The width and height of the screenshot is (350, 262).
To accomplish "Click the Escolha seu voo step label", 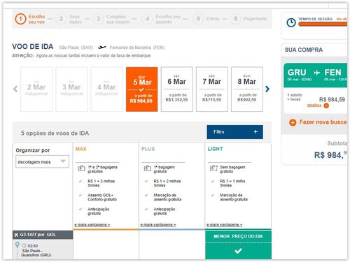I will click(36, 19).
